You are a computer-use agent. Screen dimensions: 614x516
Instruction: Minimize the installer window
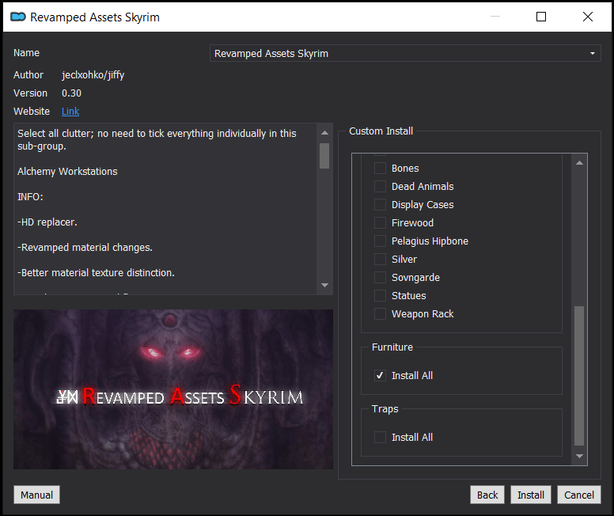click(495, 17)
